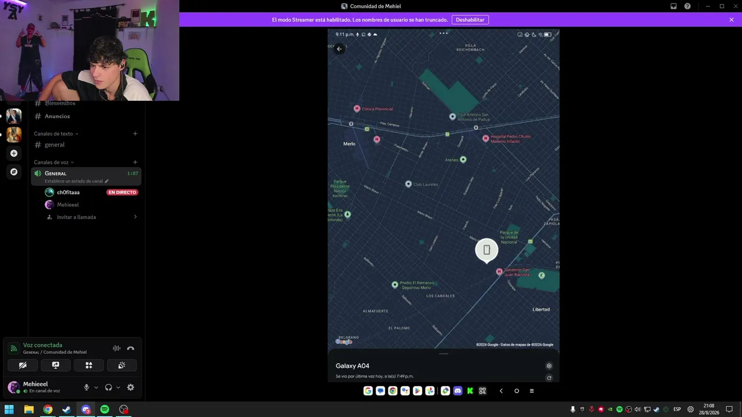Open Windows Start menu
The width and height of the screenshot is (742, 417).
click(9, 409)
